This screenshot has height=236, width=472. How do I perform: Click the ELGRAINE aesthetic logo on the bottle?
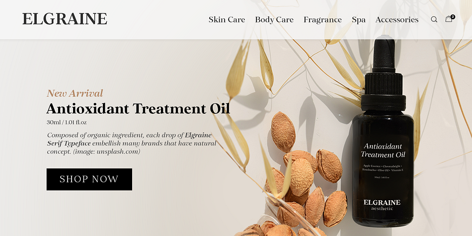point(382,205)
